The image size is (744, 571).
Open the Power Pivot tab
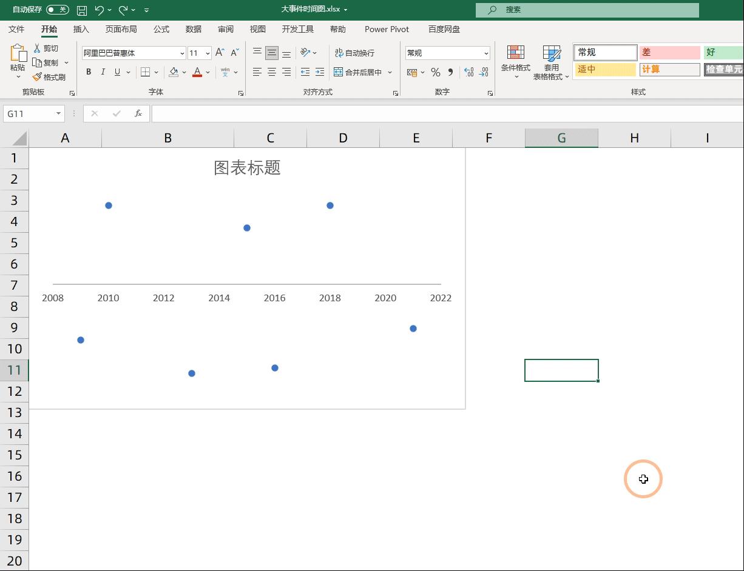point(387,28)
